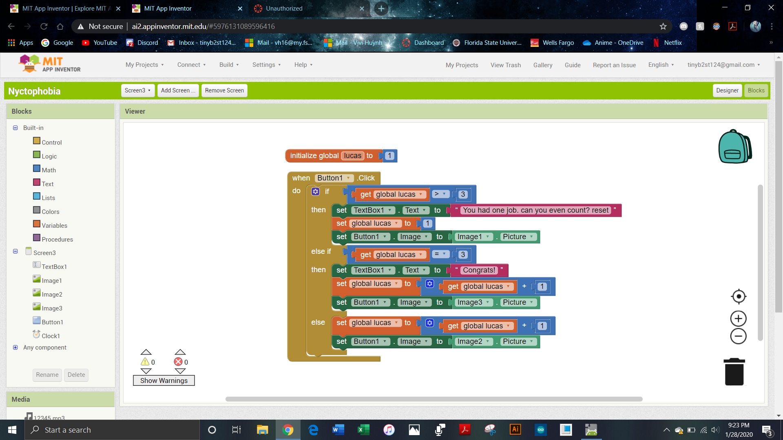
Task: Zoom in with the plus icon
Action: (738, 319)
